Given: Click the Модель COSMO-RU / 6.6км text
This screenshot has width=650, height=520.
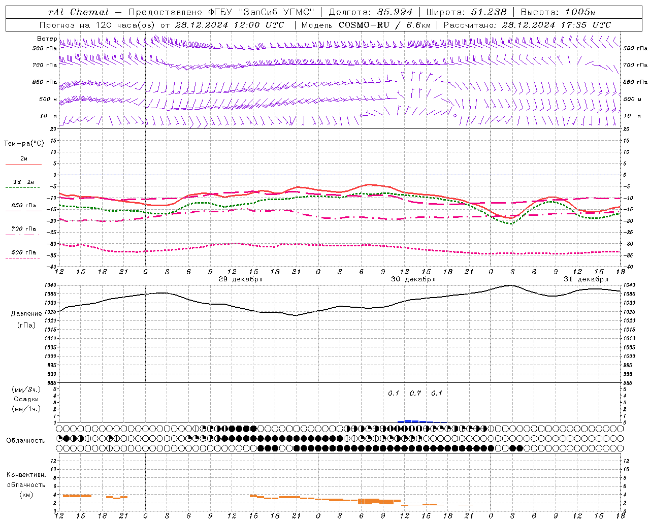Looking at the screenshot, I should click(x=366, y=25).
